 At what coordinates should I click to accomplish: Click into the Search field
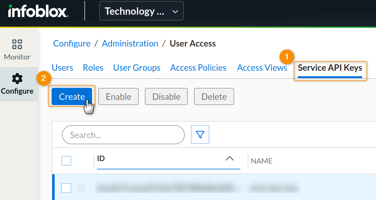point(123,135)
